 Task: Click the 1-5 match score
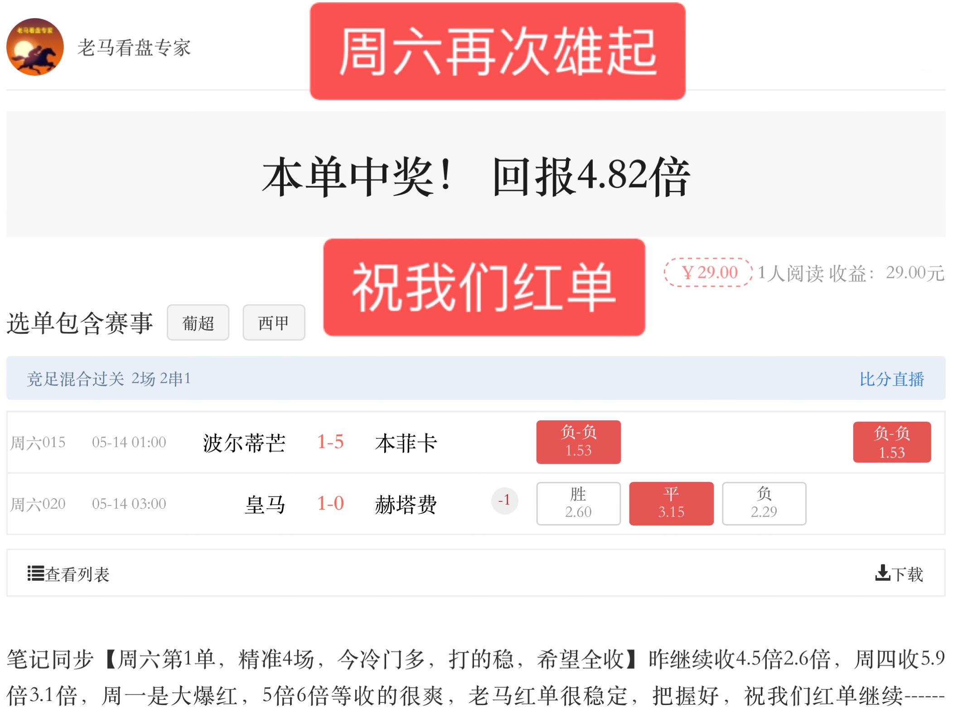330,442
